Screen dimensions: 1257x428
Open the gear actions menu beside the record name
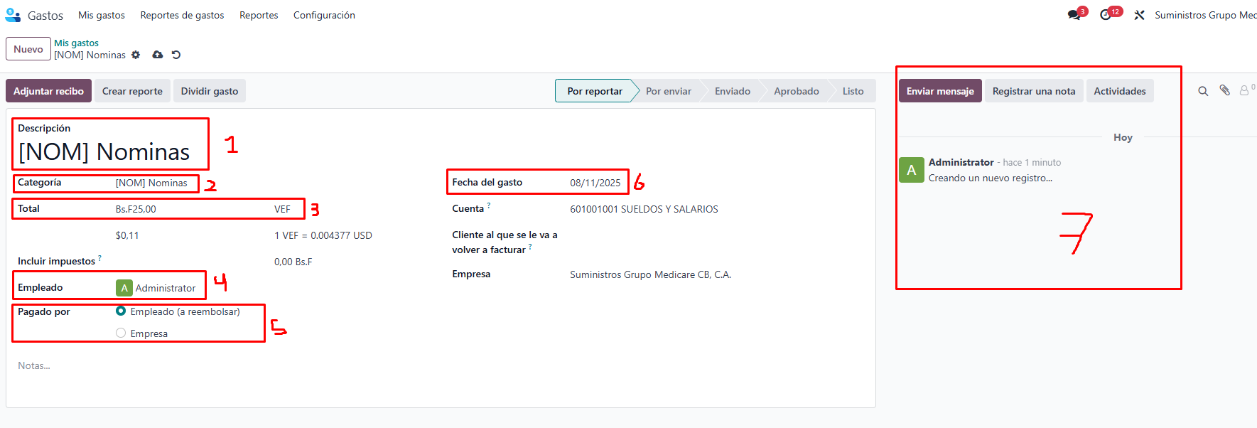pyautogui.click(x=136, y=55)
